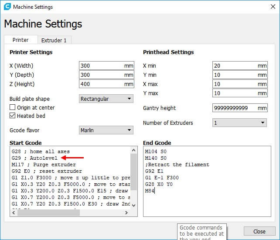Click the Close button
The image size is (280, 240).
[x=260, y=231]
